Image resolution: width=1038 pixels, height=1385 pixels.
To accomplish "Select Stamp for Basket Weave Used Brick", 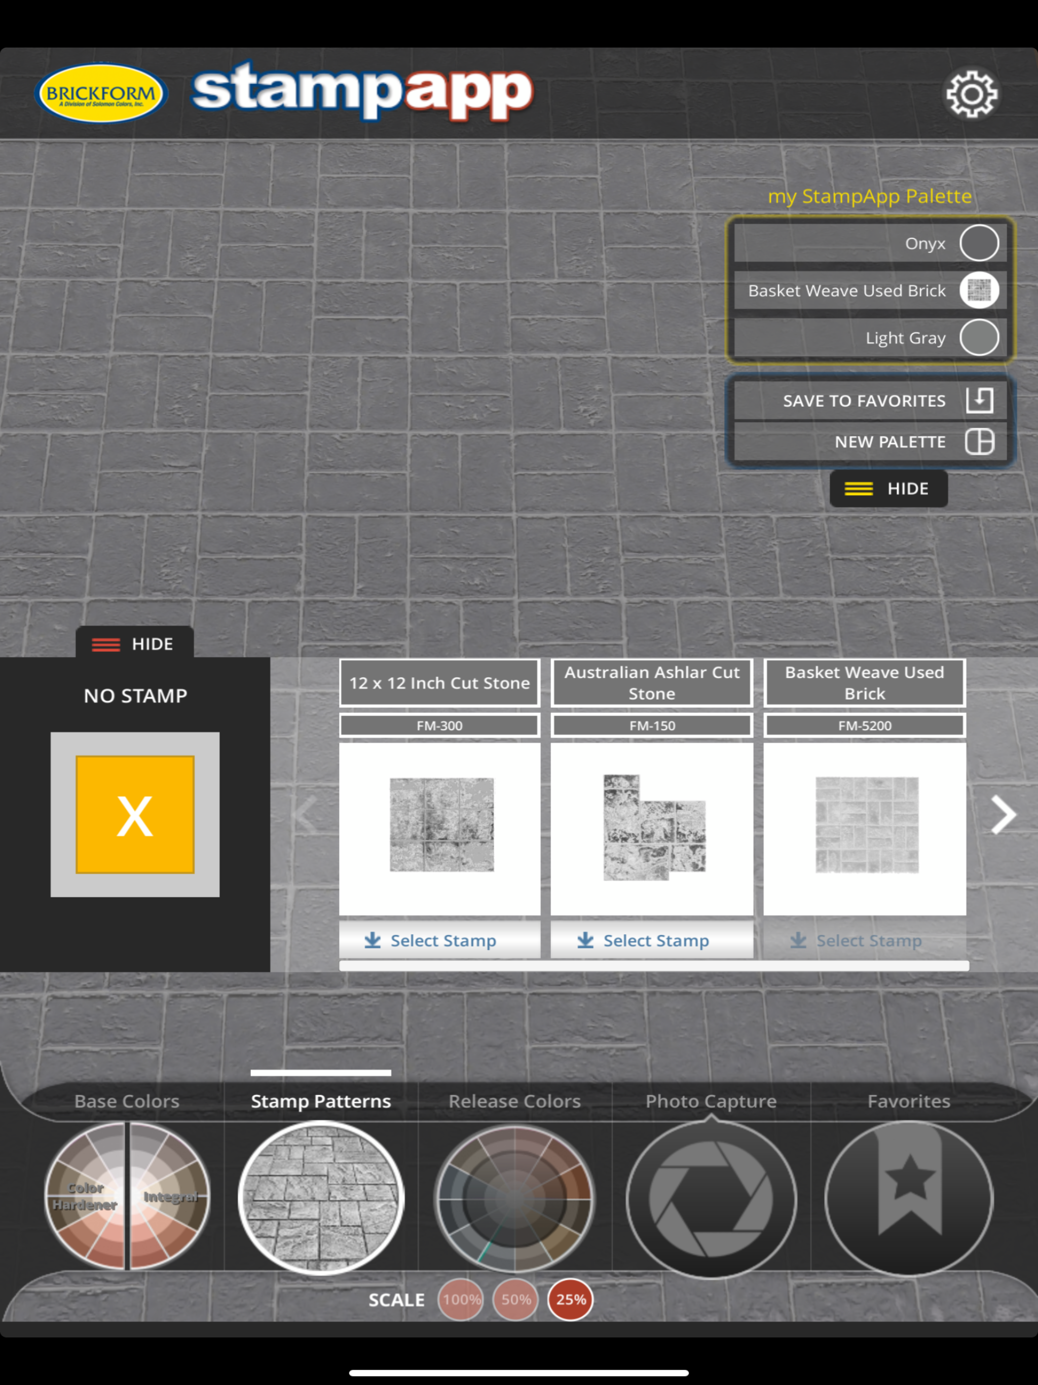I will (x=865, y=939).
